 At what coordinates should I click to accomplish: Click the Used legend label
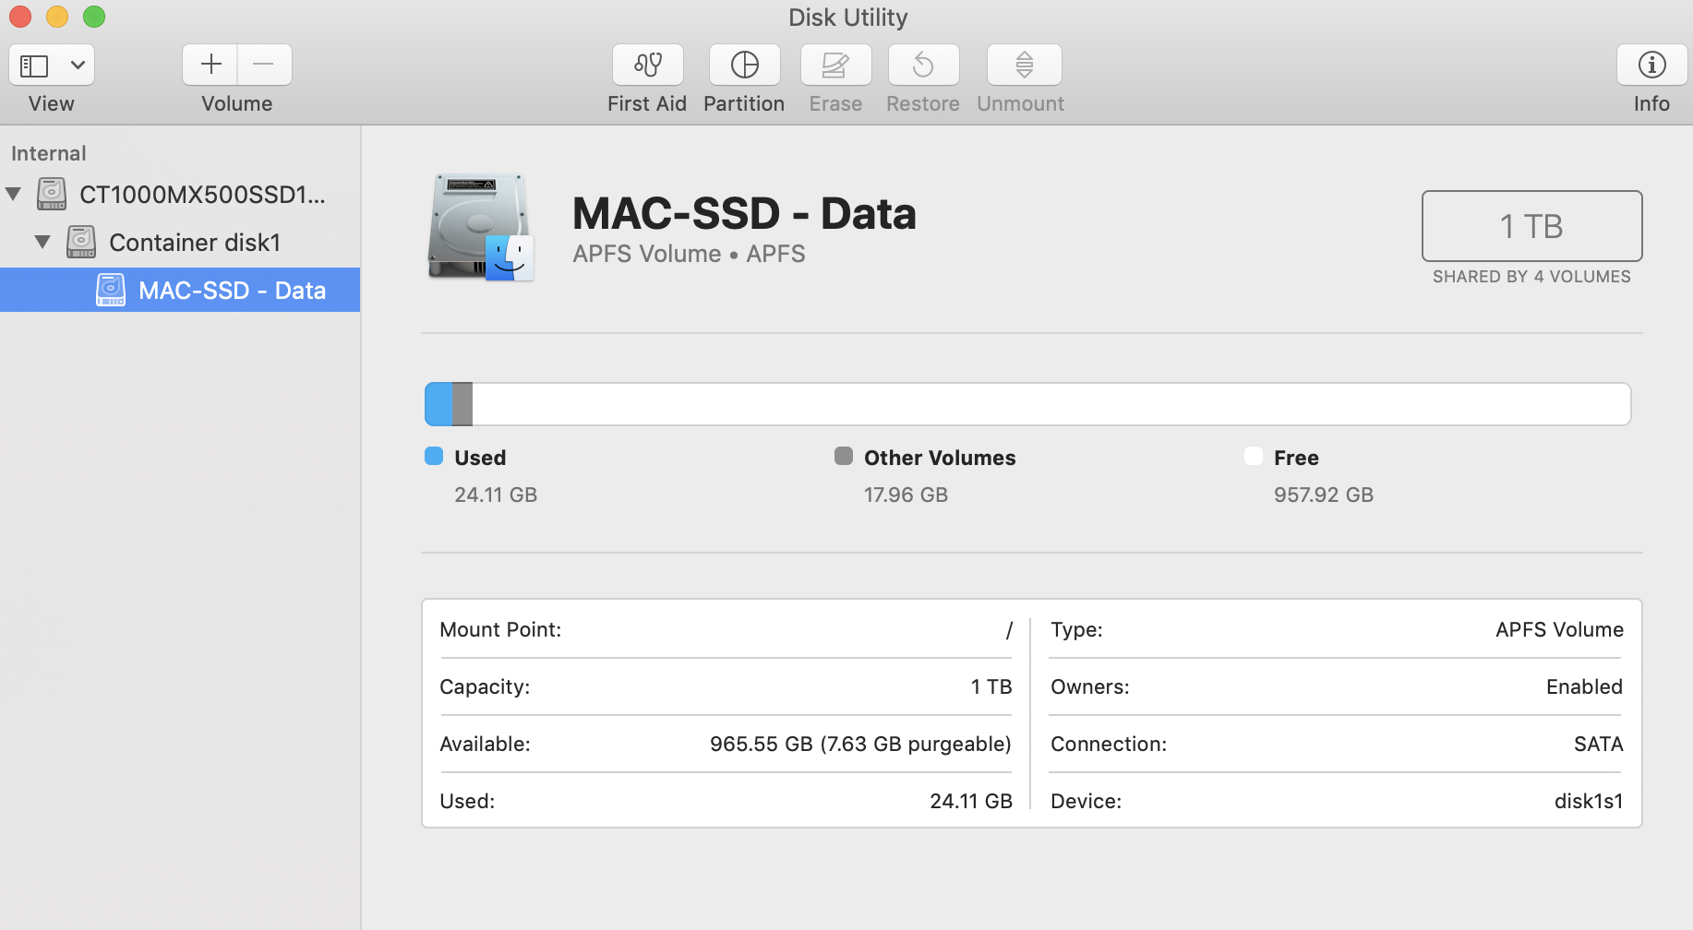pyautogui.click(x=480, y=458)
